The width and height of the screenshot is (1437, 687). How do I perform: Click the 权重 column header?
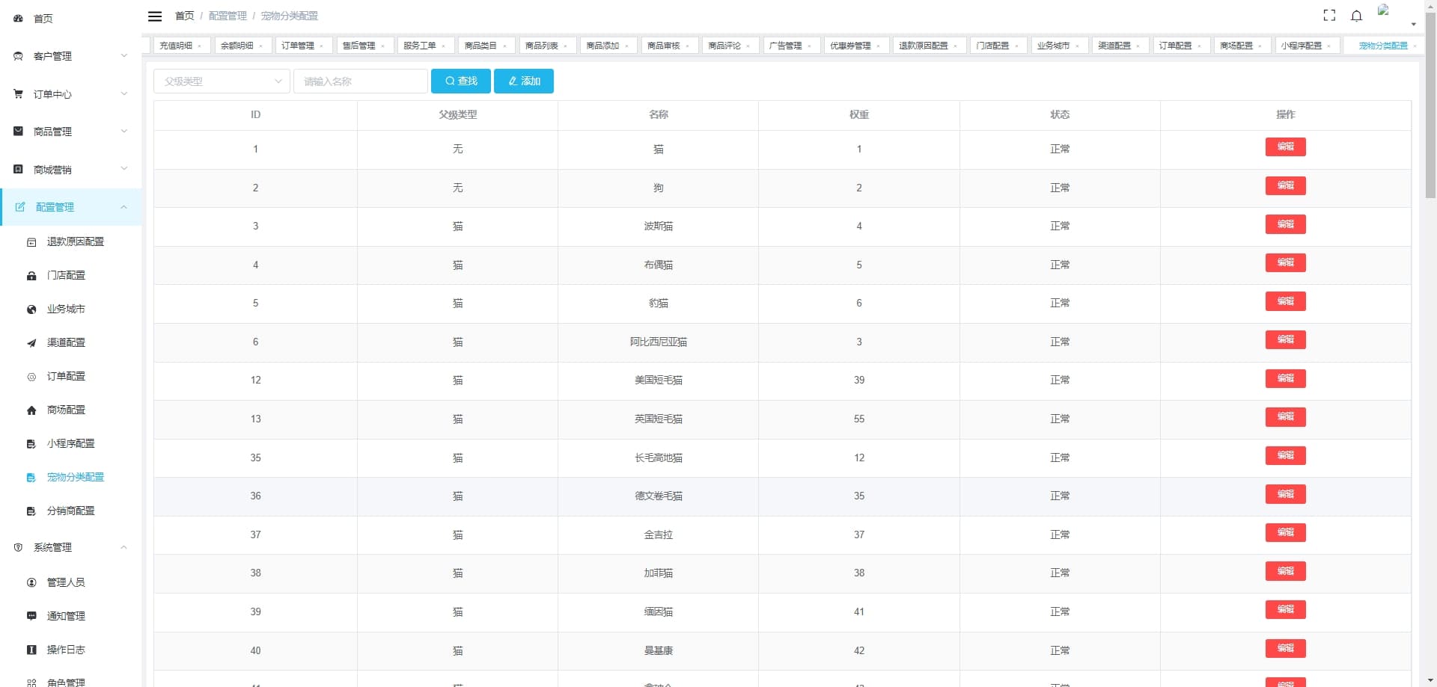(x=859, y=114)
